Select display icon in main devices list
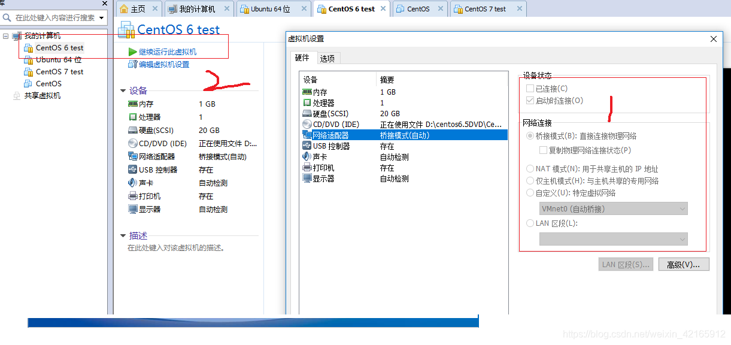The width and height of the screenshot is (731, 345). point(132,210)
